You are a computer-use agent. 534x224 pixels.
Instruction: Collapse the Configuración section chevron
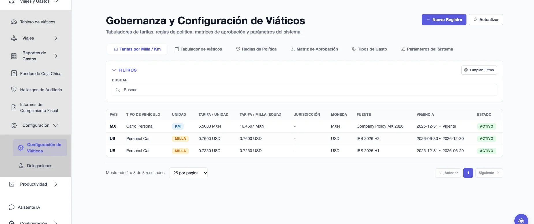click(56, 126)
